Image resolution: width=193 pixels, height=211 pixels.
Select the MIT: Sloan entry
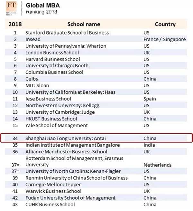(x=37, y=86)
